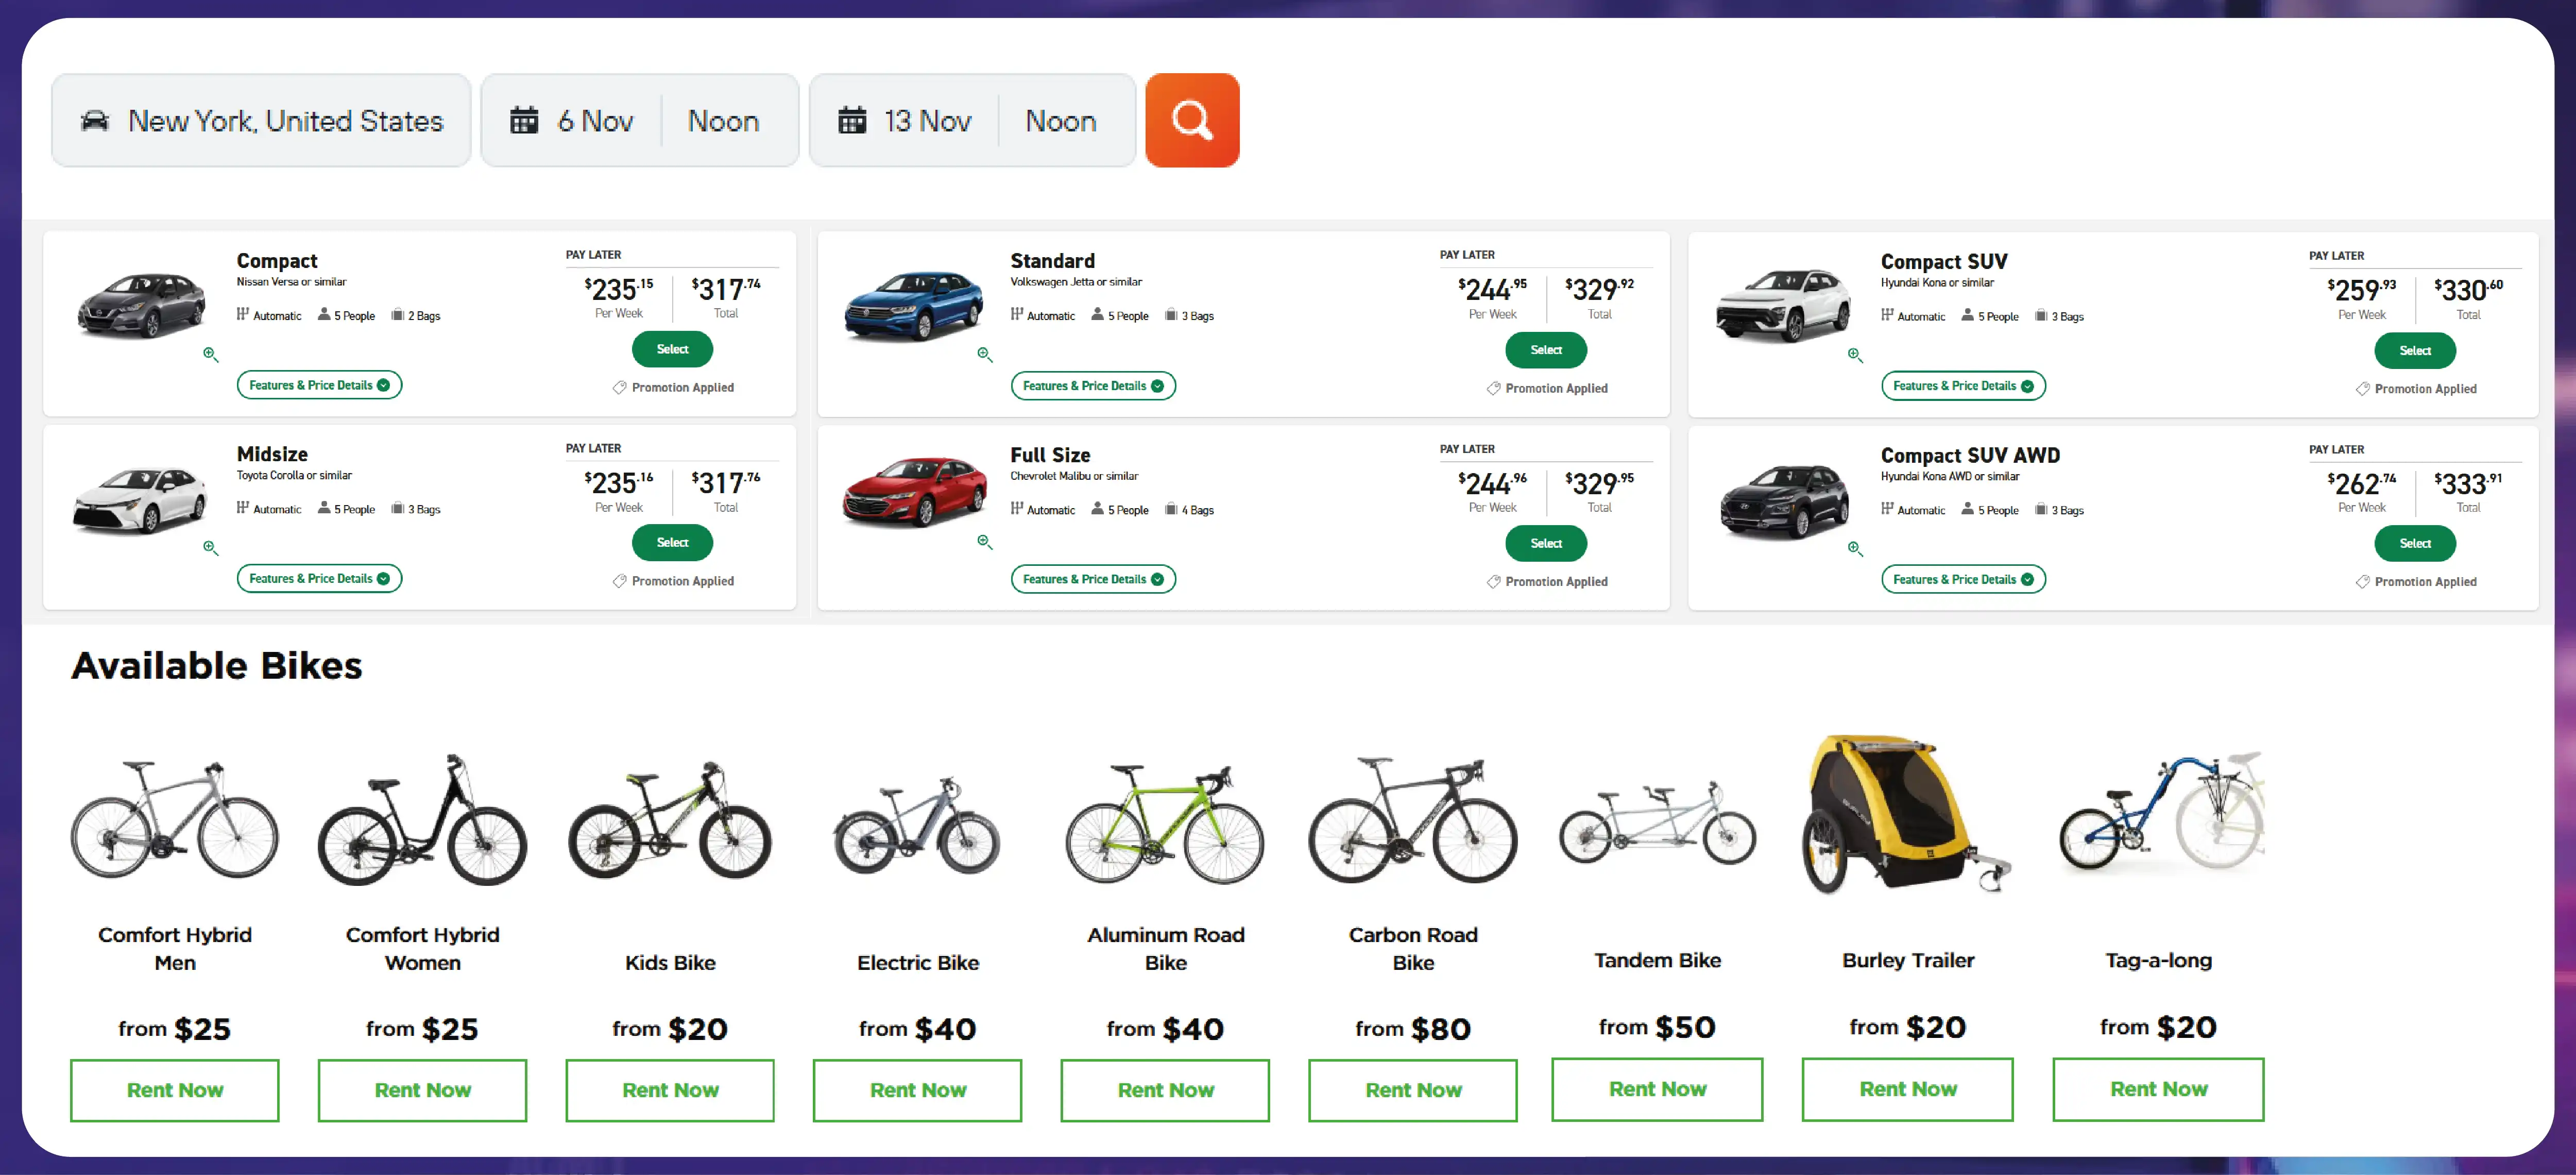Screen dimensions: 2576x1175
Task: Rent the Tandem Bike now
Action: 1657,1089
